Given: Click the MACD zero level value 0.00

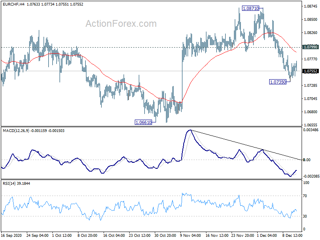Looking at the screenshot, I should [307, 160].
